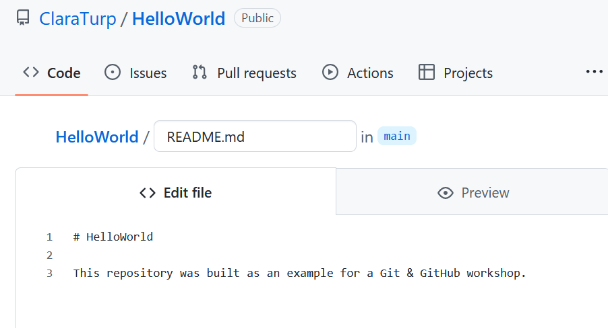
Task: Click line number 3 in the editor
Action: (49, 274)
